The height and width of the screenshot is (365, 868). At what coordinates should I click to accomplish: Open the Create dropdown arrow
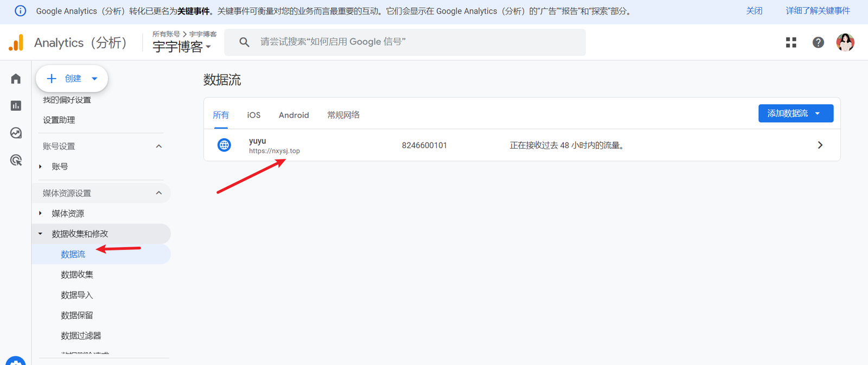tap(94, 79)
